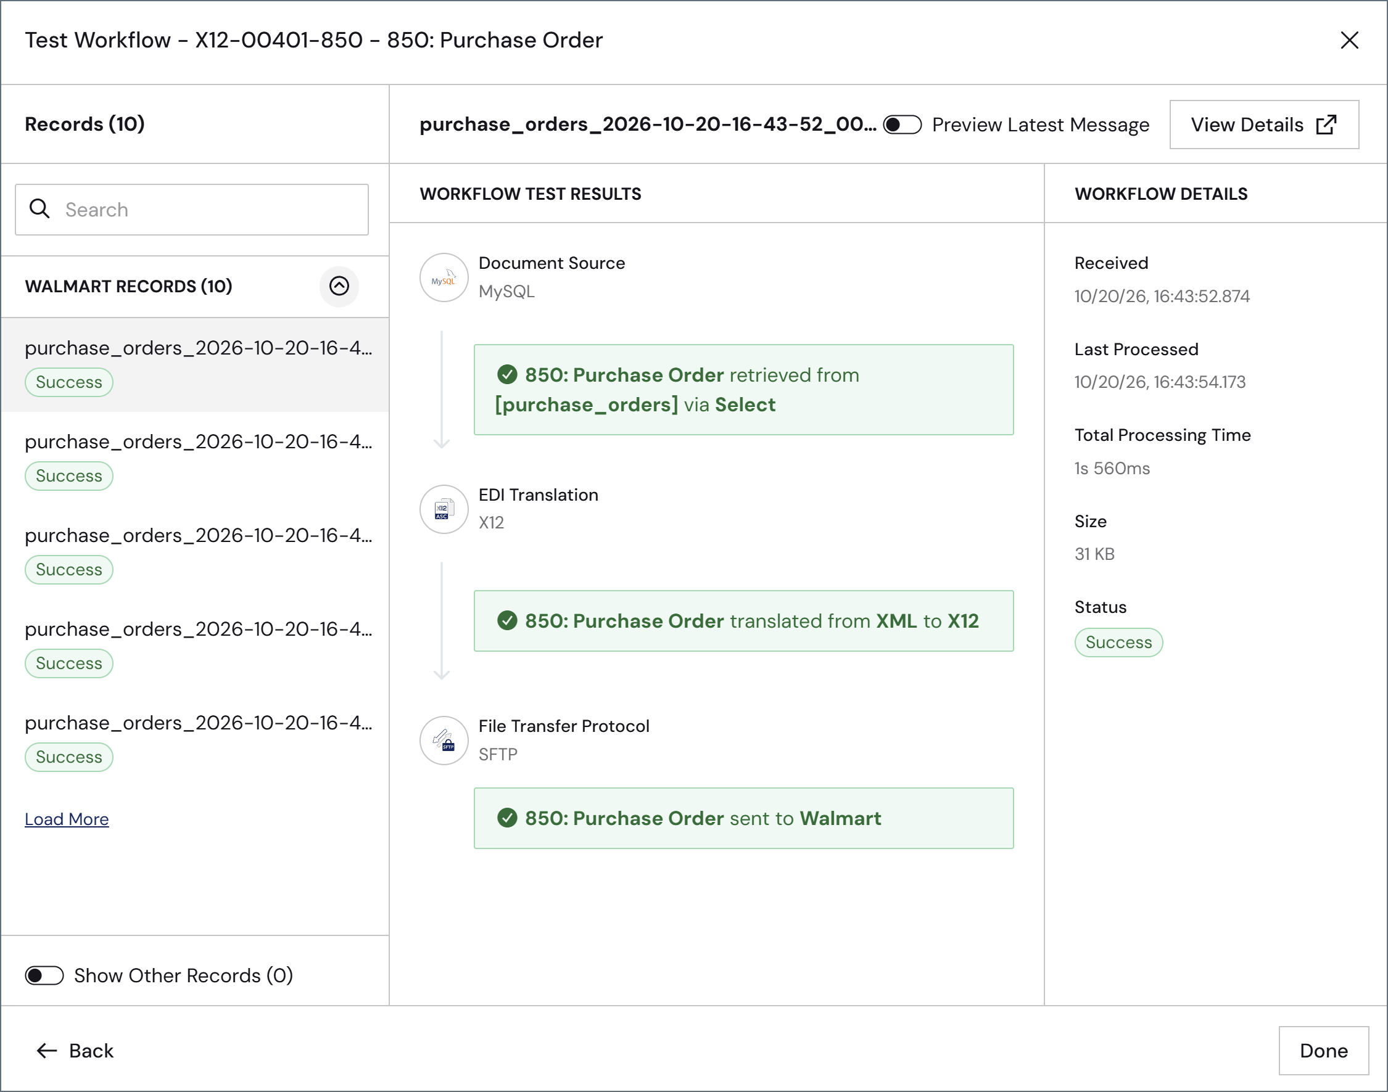Select the second purchase_orders record
This screenshot has height=1092, width=1388.
(195, 458)
